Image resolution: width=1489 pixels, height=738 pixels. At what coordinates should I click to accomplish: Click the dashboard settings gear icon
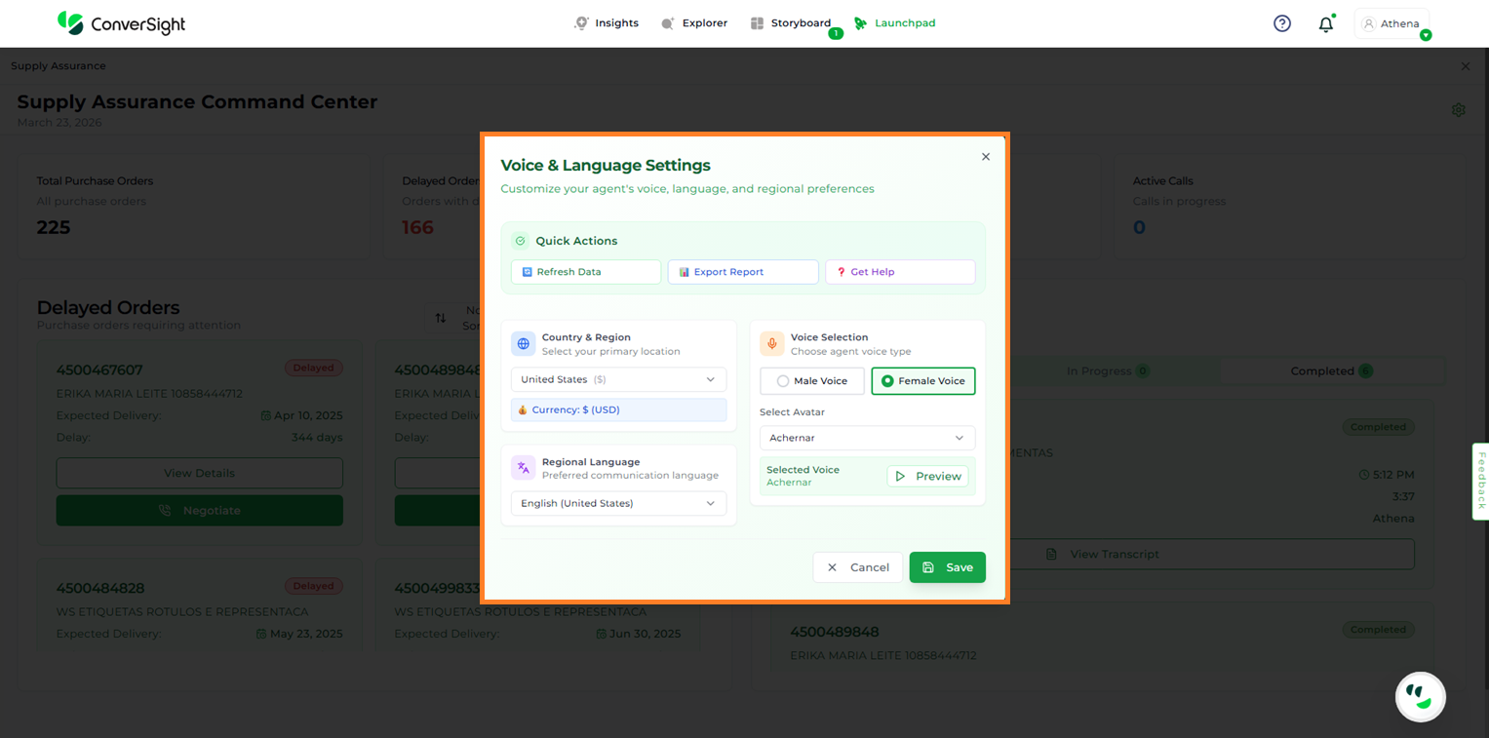pyautogui.click(x=1458, y=110)
